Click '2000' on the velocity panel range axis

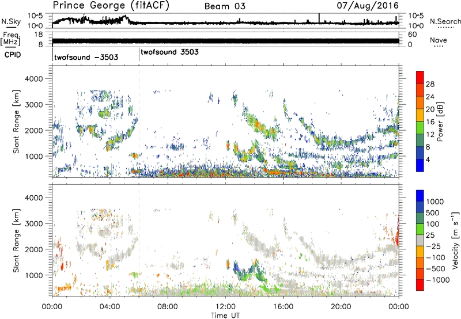click(34, 249)
